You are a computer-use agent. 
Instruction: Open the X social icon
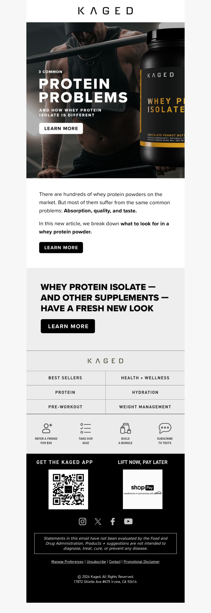pos(98,521)
